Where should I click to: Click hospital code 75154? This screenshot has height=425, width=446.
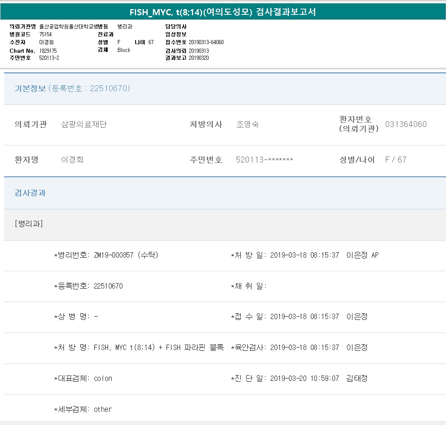click(45, 35)
